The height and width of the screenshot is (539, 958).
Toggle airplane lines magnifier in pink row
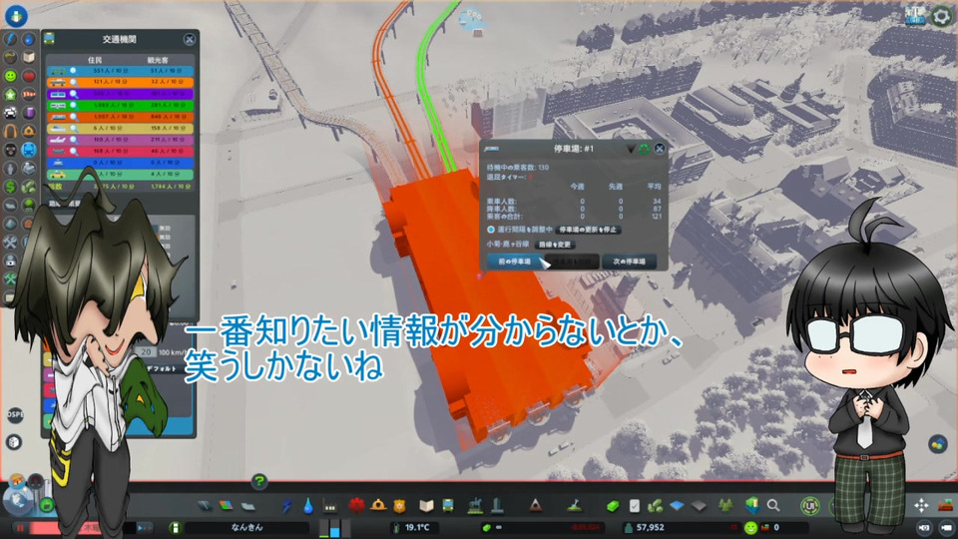click(x=73, y=140)
